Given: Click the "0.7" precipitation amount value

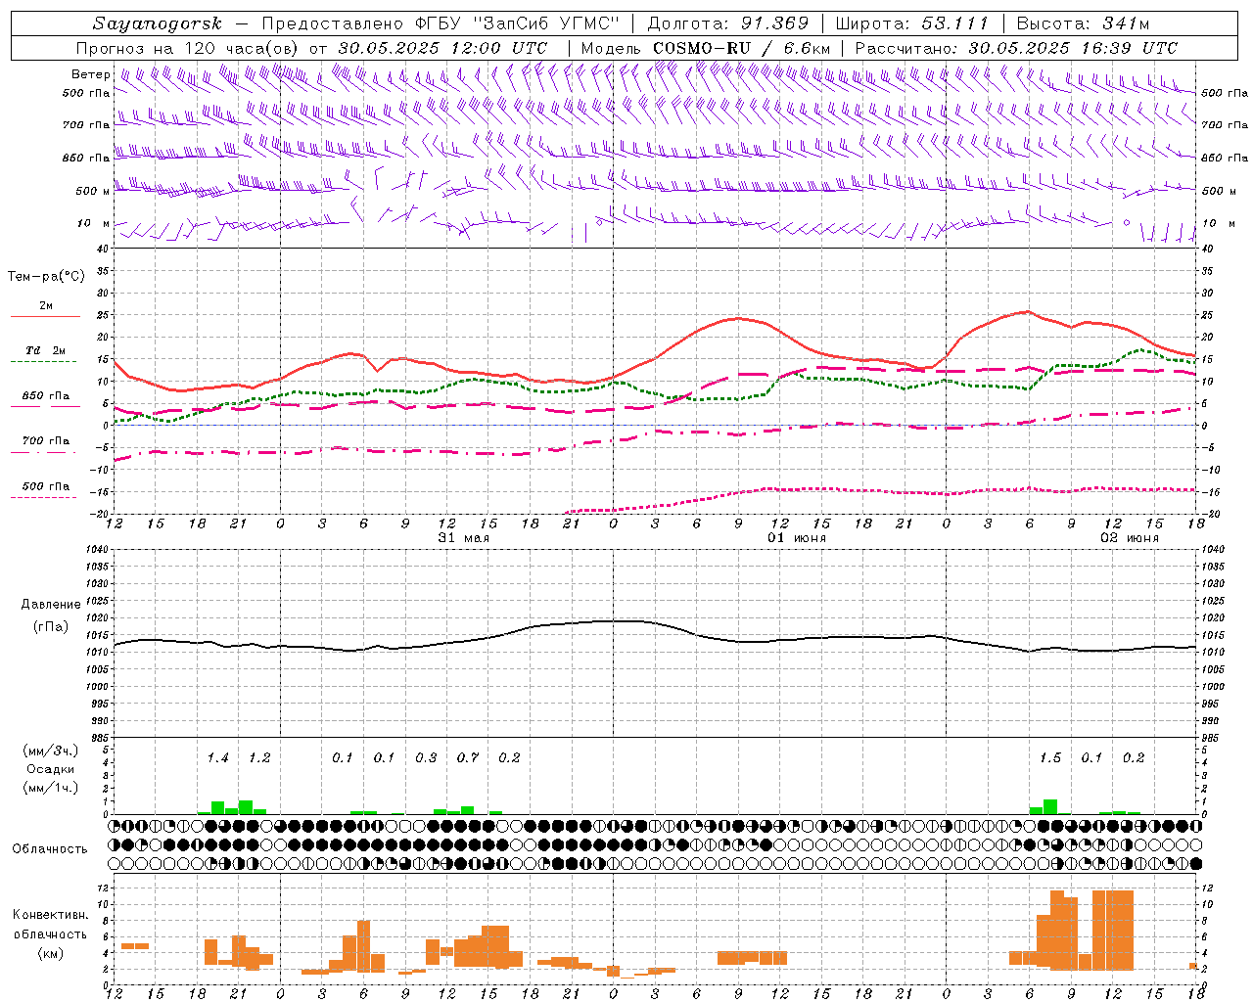Looking at the screenshot, I should tap(468, 757).
